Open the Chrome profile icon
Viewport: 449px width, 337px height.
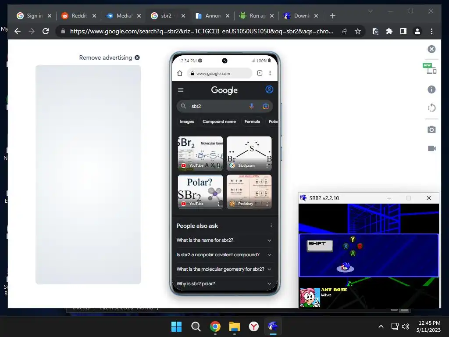click(417, 31)
